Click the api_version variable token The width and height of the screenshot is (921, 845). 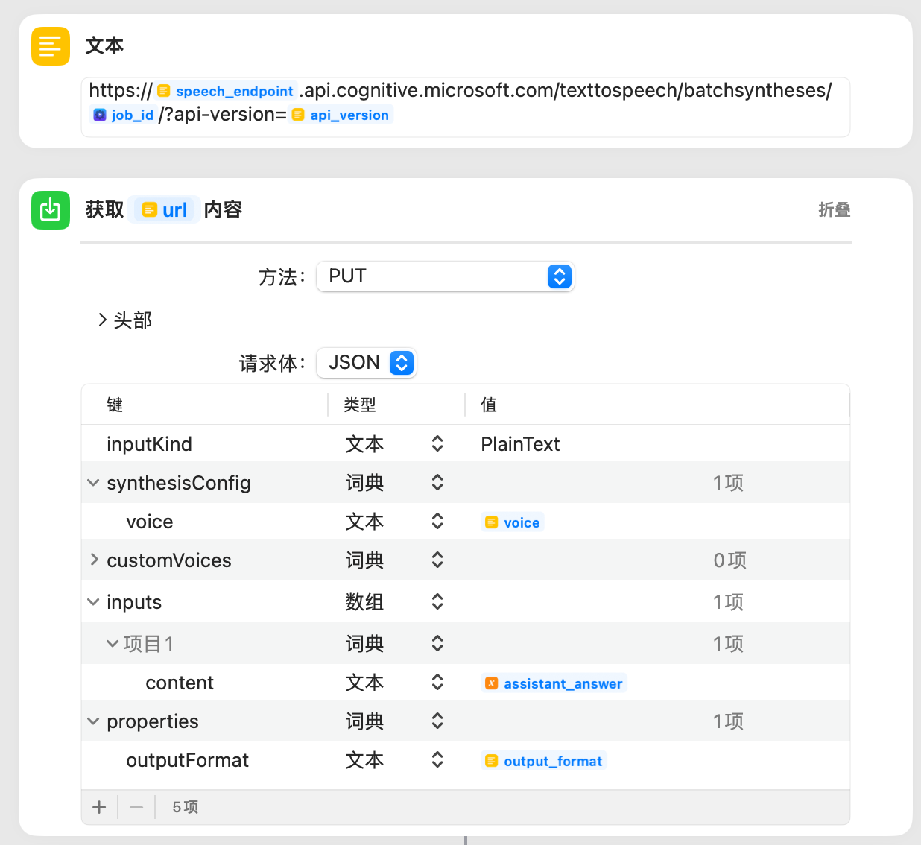click(341, 115)
